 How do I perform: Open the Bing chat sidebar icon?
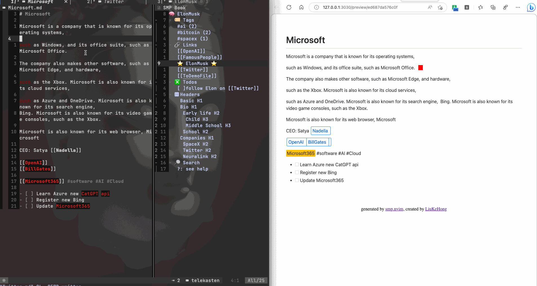[531, 7]
